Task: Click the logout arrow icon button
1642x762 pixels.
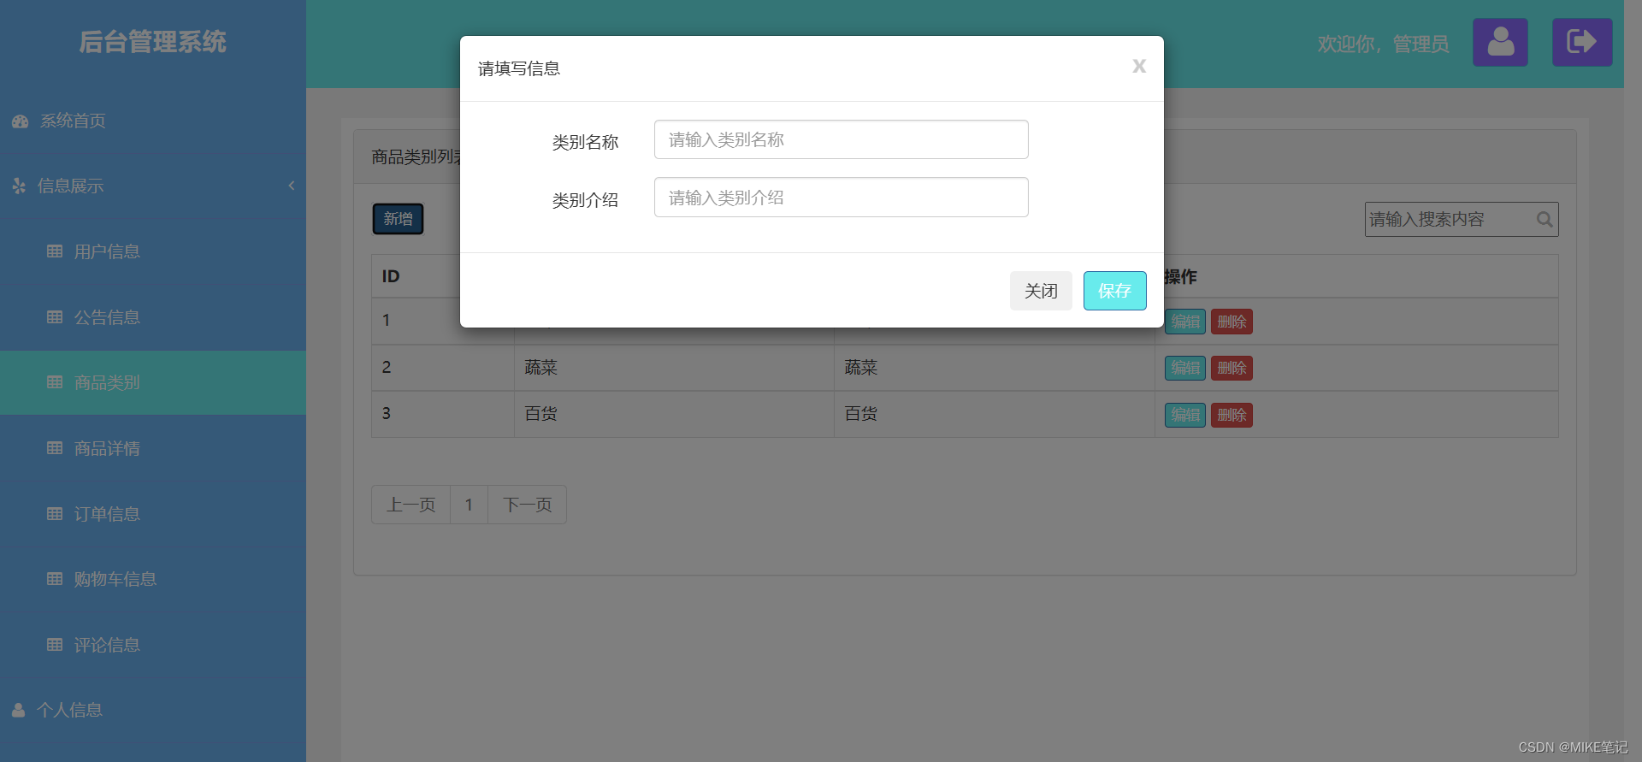Action: [1582, 42]
